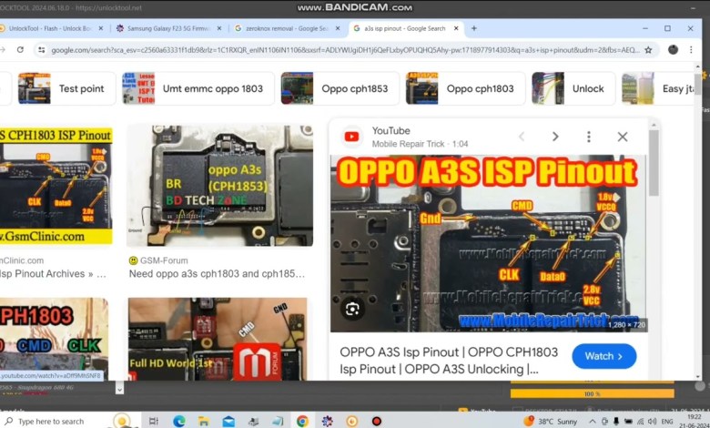Open the Full HD World 1st image result
Screen dimensions: 710x428
point(218,339)
